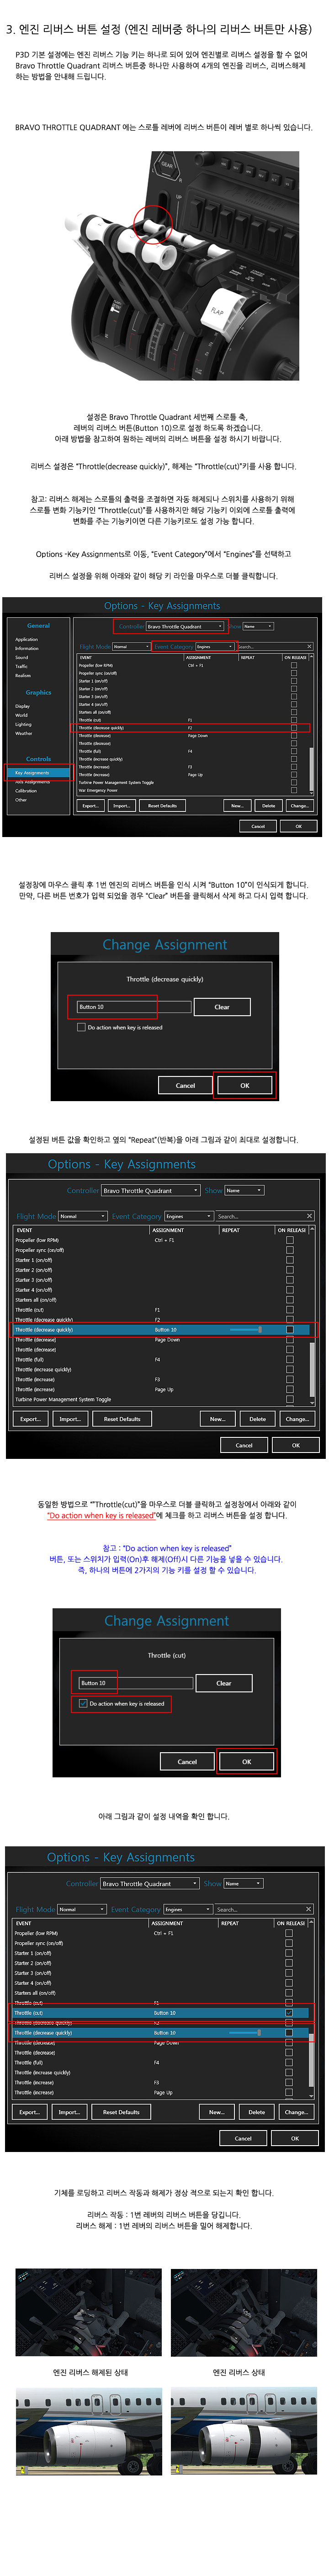Select Traffic in the options sidebar

21,666
